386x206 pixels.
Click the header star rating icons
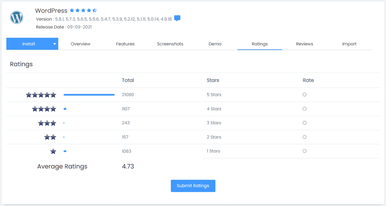[83, 11]
